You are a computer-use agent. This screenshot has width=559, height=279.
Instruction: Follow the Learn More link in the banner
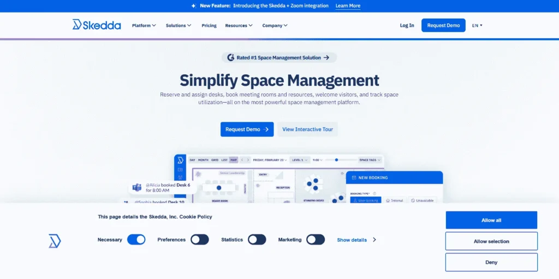pos(348,6)
